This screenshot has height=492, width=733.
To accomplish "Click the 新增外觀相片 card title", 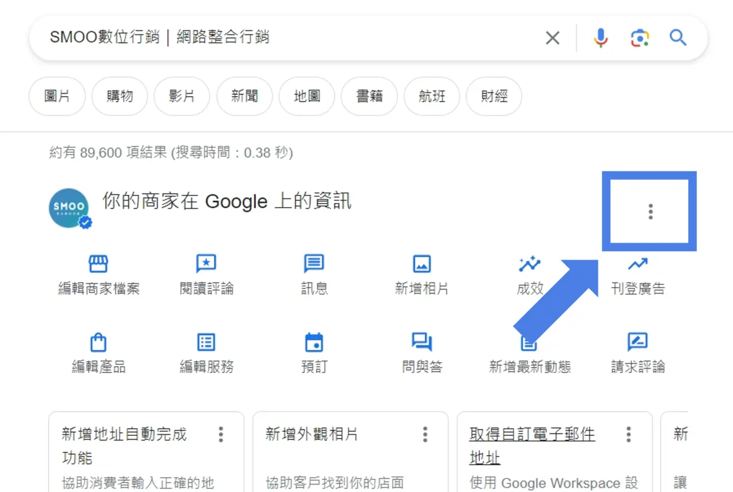I will point(312,434).
